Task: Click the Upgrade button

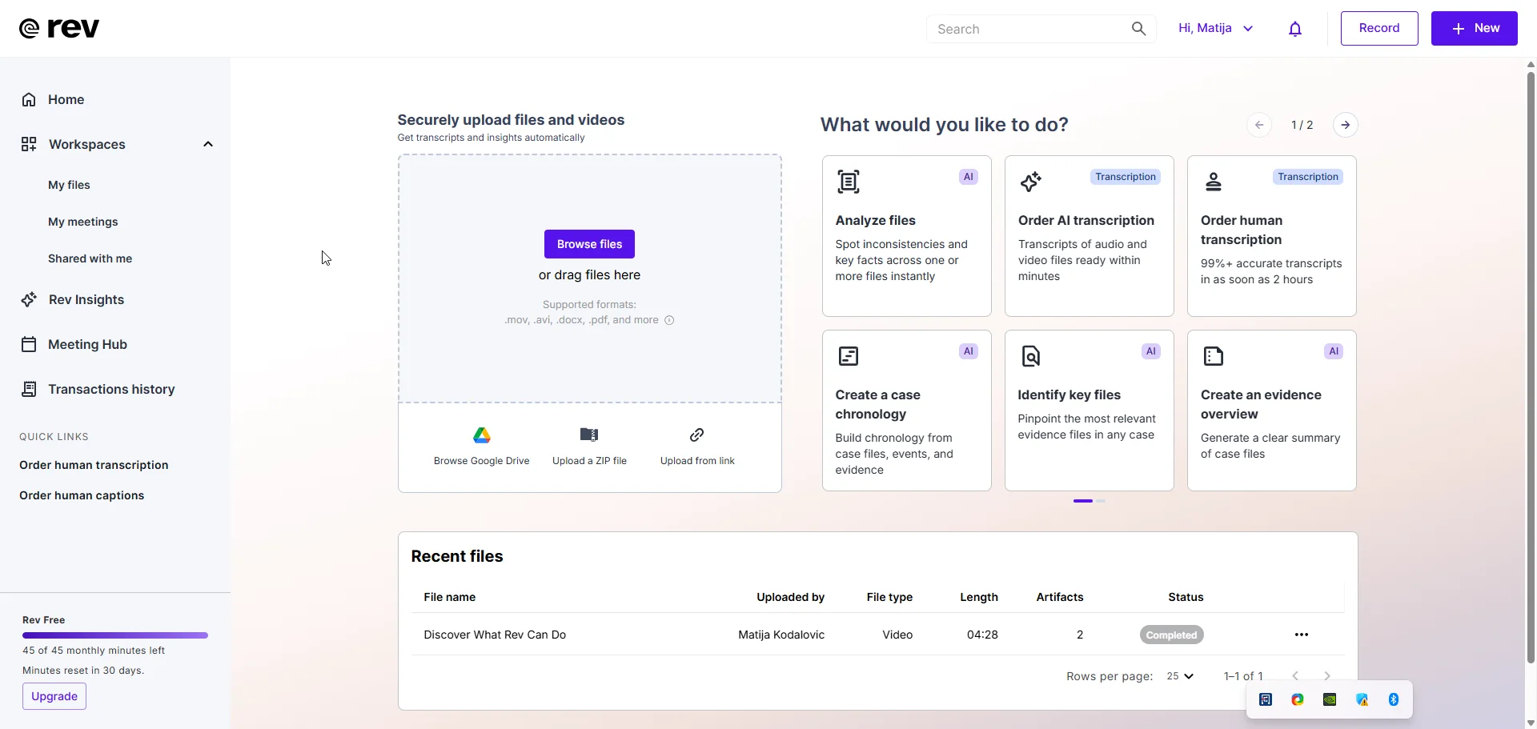Action: pyautogui.click(x=54, y=696)
